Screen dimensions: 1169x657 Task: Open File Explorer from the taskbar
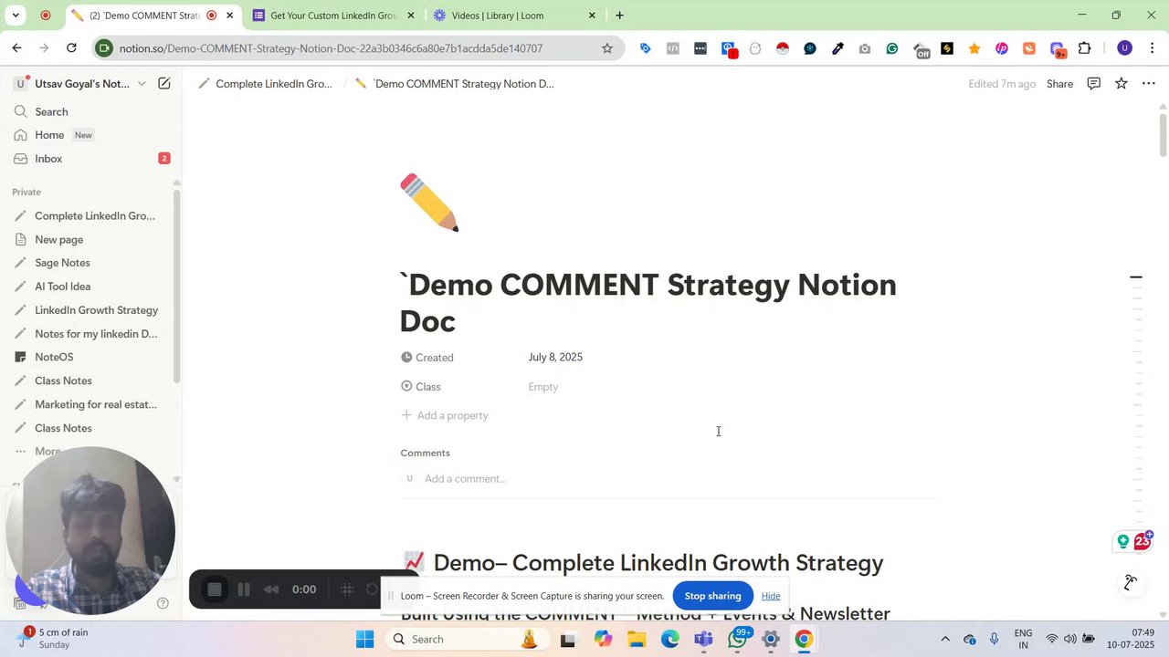(637, 639)
